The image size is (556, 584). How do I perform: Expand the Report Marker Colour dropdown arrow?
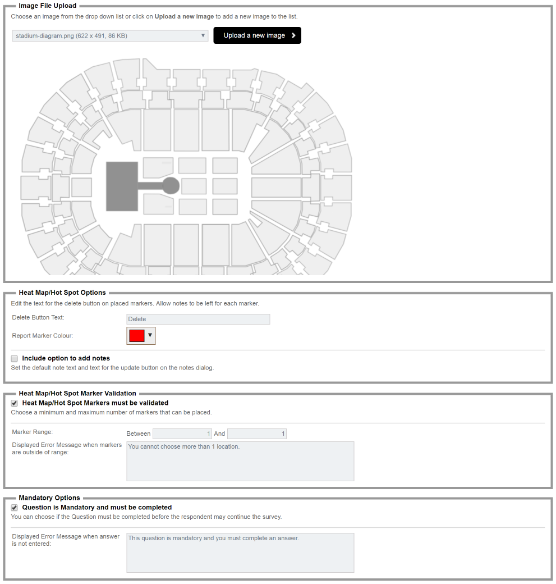tap(150, 335)
